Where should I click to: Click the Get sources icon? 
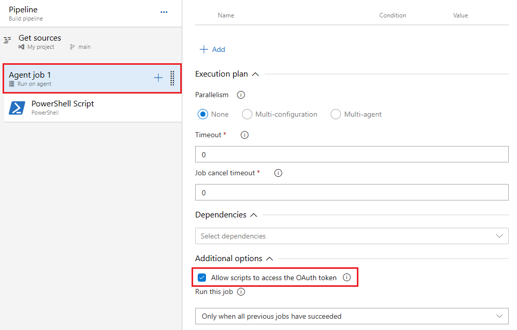(x=8, y=40)
